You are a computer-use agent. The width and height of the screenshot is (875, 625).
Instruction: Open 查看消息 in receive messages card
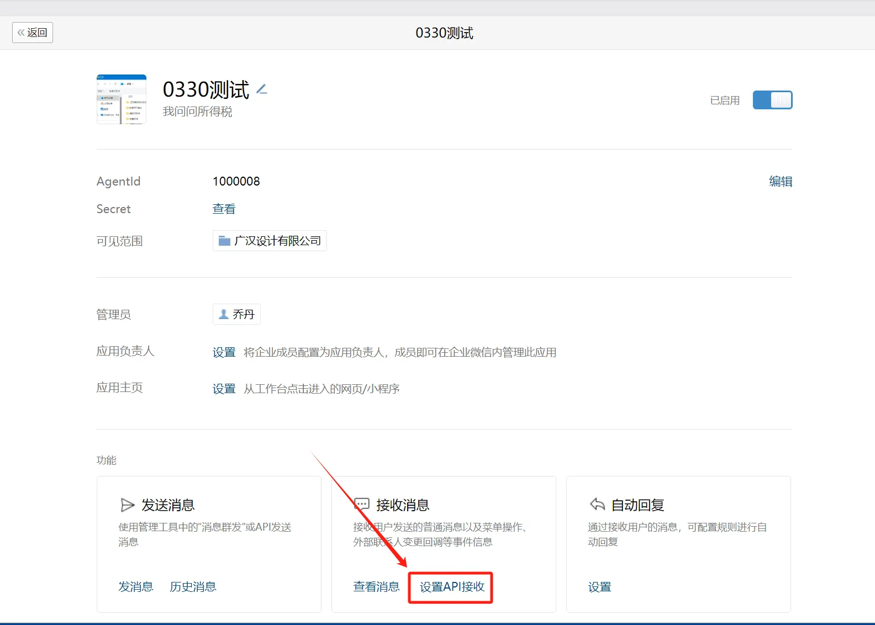click(376, 587)
